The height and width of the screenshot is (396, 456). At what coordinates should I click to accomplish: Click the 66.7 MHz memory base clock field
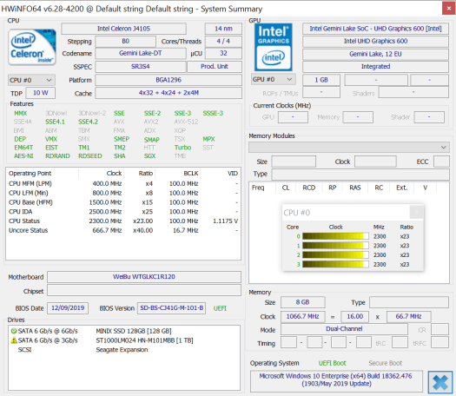(x=408, y=317)
